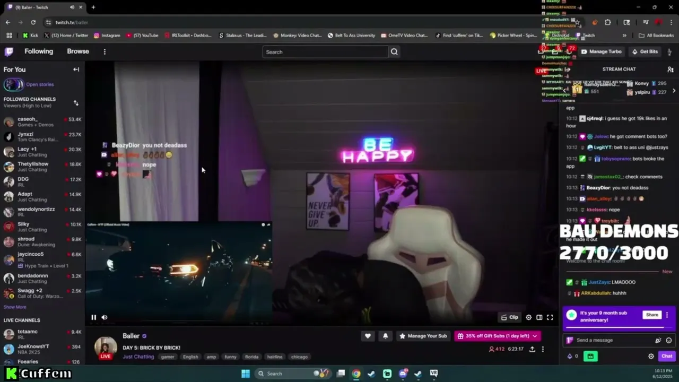Open Chrome from the taskbar
The height and width of the screenshot is (382, 679).
(x=356, y=374)
